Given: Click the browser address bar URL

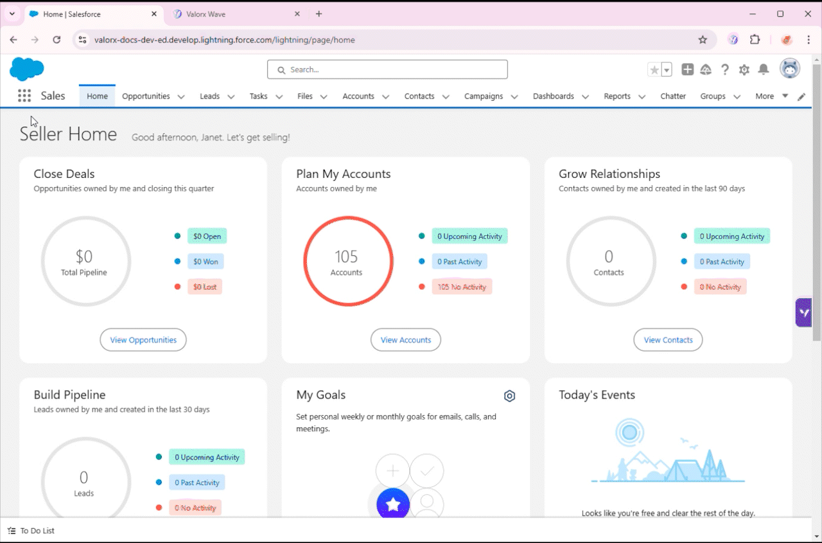Looking at the screenshot, I should 224,40.
